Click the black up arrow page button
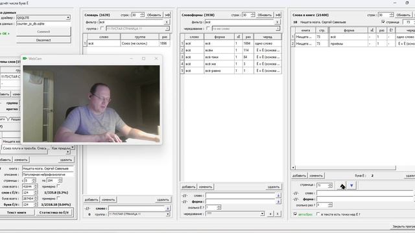The height and width of the screenshot is (233, 415). coord(342,186)
